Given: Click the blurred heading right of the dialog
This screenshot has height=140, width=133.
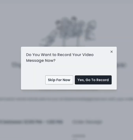Looking at the screenshot, I should tap(122, 65).
